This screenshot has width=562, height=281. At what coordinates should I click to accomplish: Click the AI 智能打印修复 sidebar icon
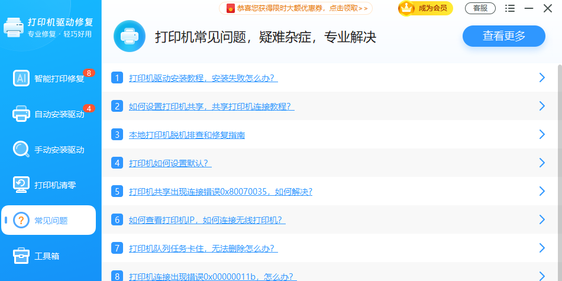[x=21, y=78]
